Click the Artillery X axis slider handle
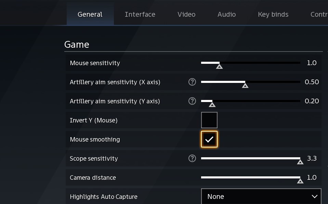This screenshot has width=328, height=204. 245,86
